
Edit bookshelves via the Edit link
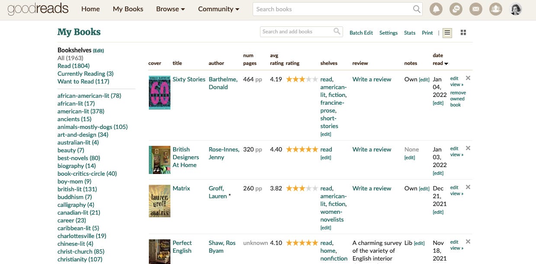point(98,51)
